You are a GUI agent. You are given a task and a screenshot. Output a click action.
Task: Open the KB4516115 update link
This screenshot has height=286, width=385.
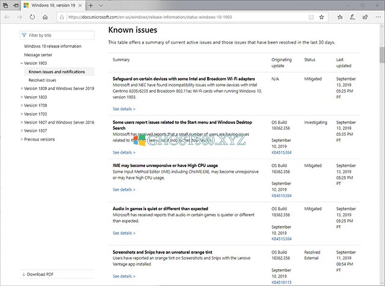click(x=281, y=282)
